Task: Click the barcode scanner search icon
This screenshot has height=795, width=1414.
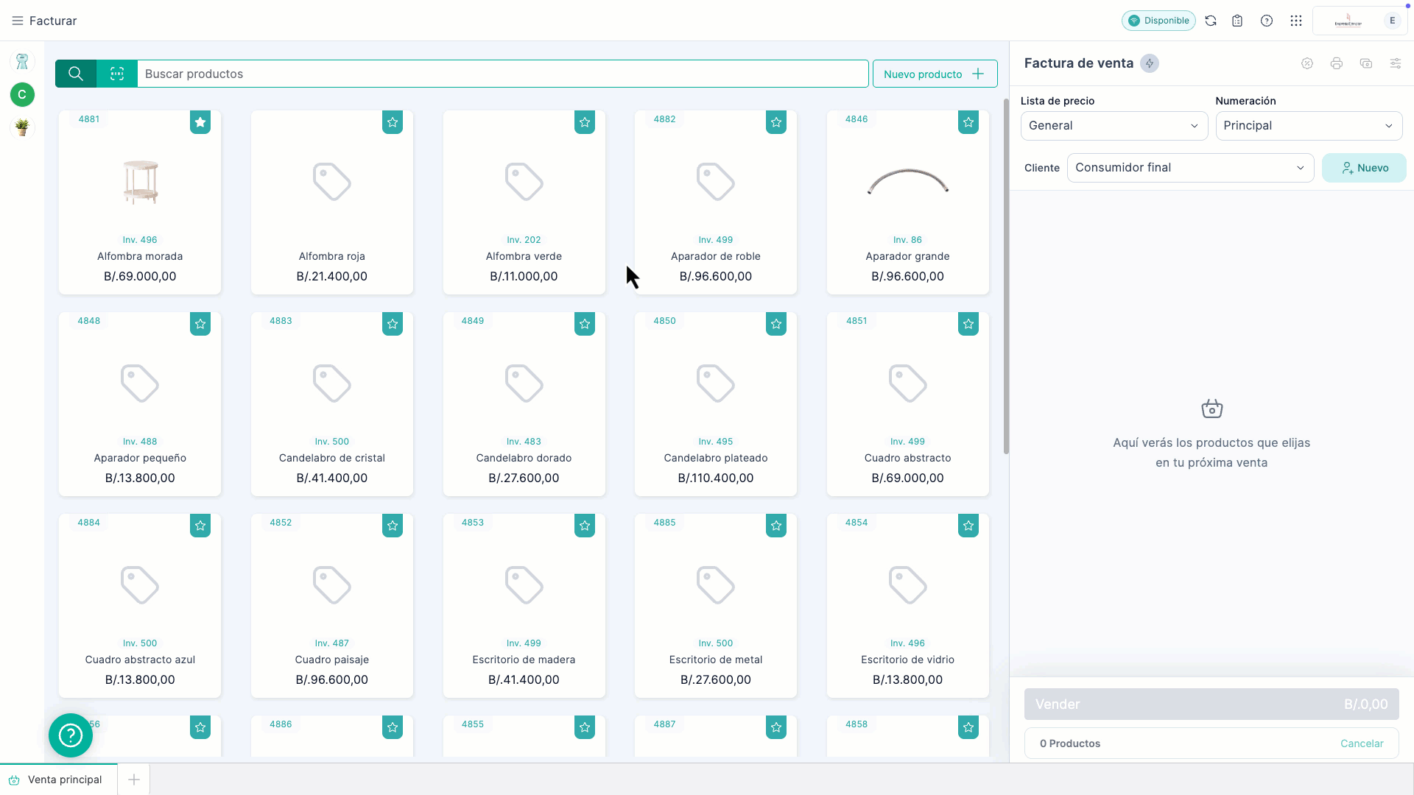Action: [x=117, y=74]
